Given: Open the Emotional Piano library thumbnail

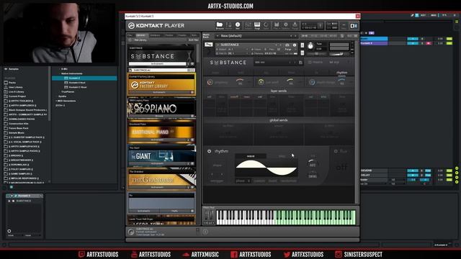Looking at the screenshot, I should pos(161,132).
